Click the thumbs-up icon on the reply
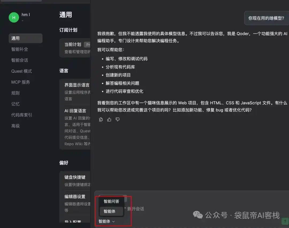 pyautogui.click(x=109, y=119)
